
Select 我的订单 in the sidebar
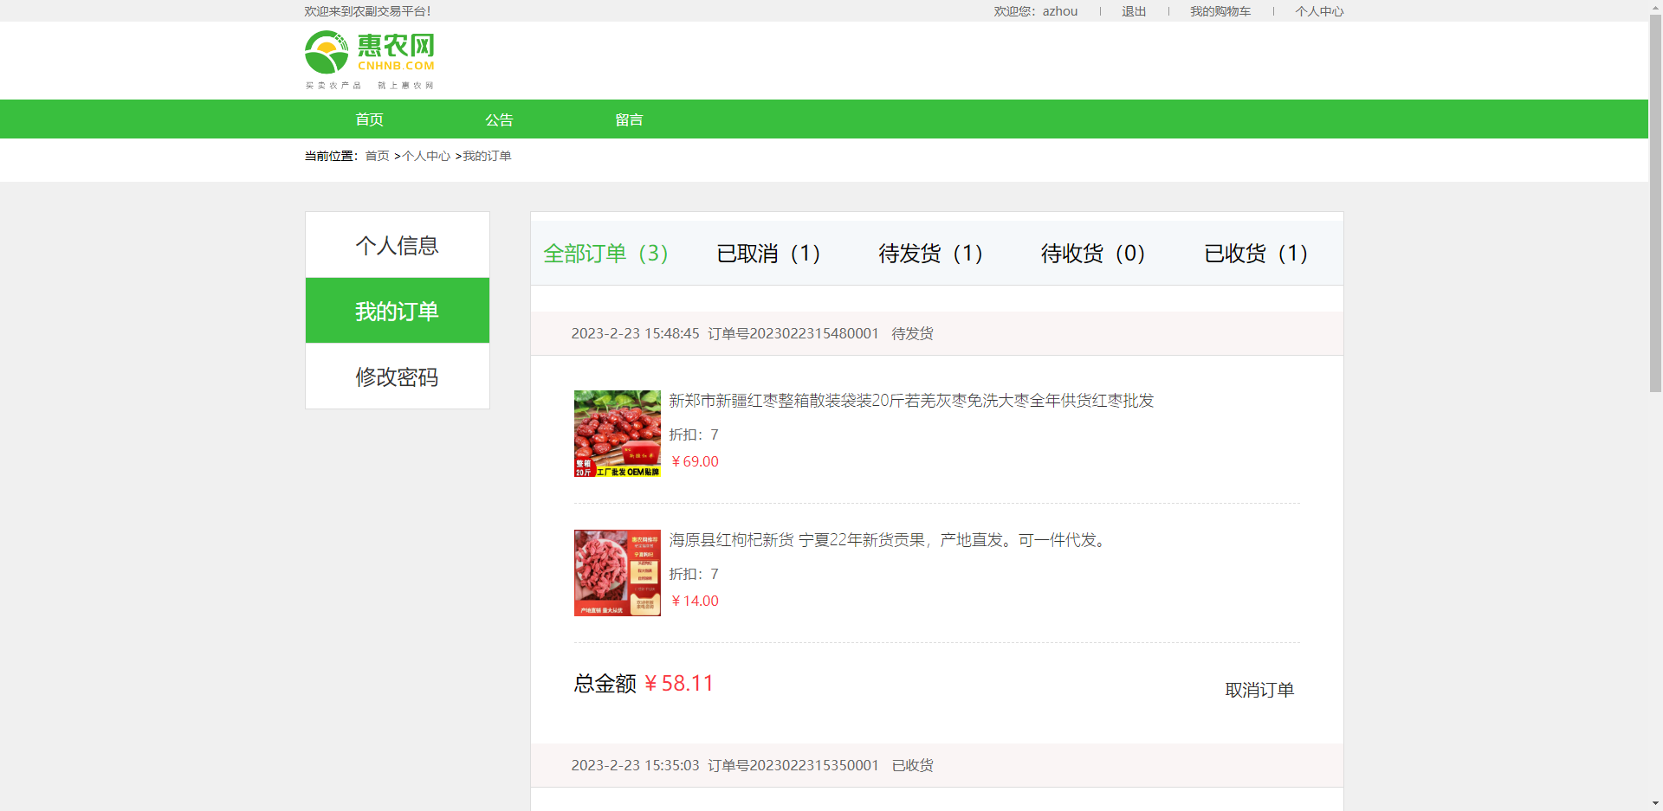click(x=397, y=311)
